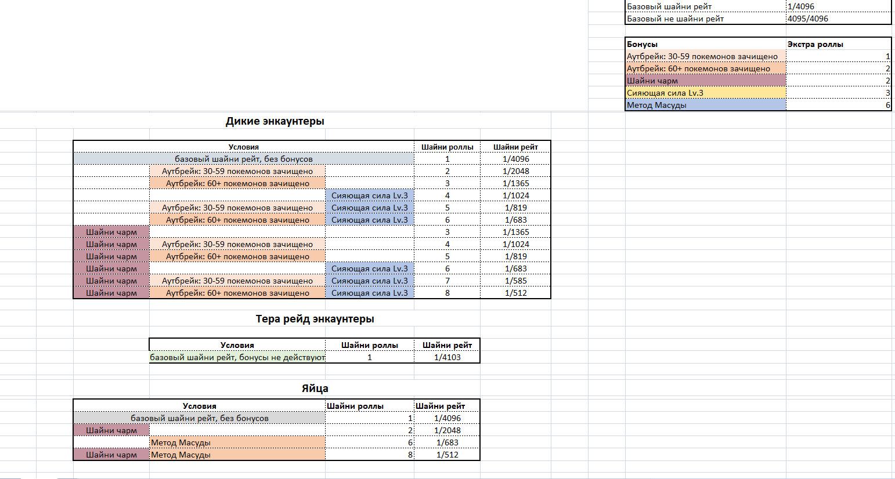Select 'Шайни роллы' header in wild encounters table
Image resolution: width=895 pixels, height=479 pixels.
point(447,147)
